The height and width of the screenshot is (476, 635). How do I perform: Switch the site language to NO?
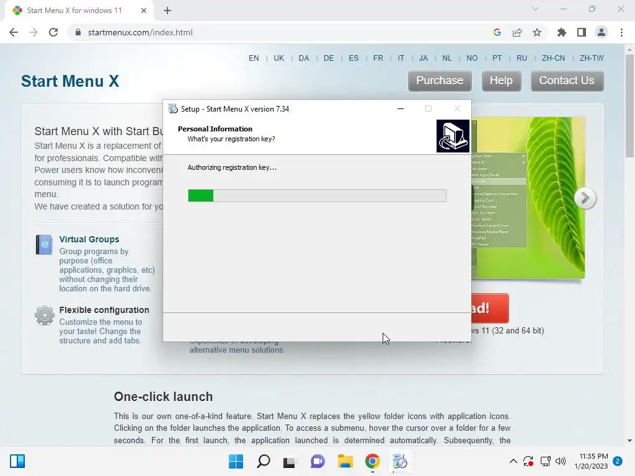[472, 58]
